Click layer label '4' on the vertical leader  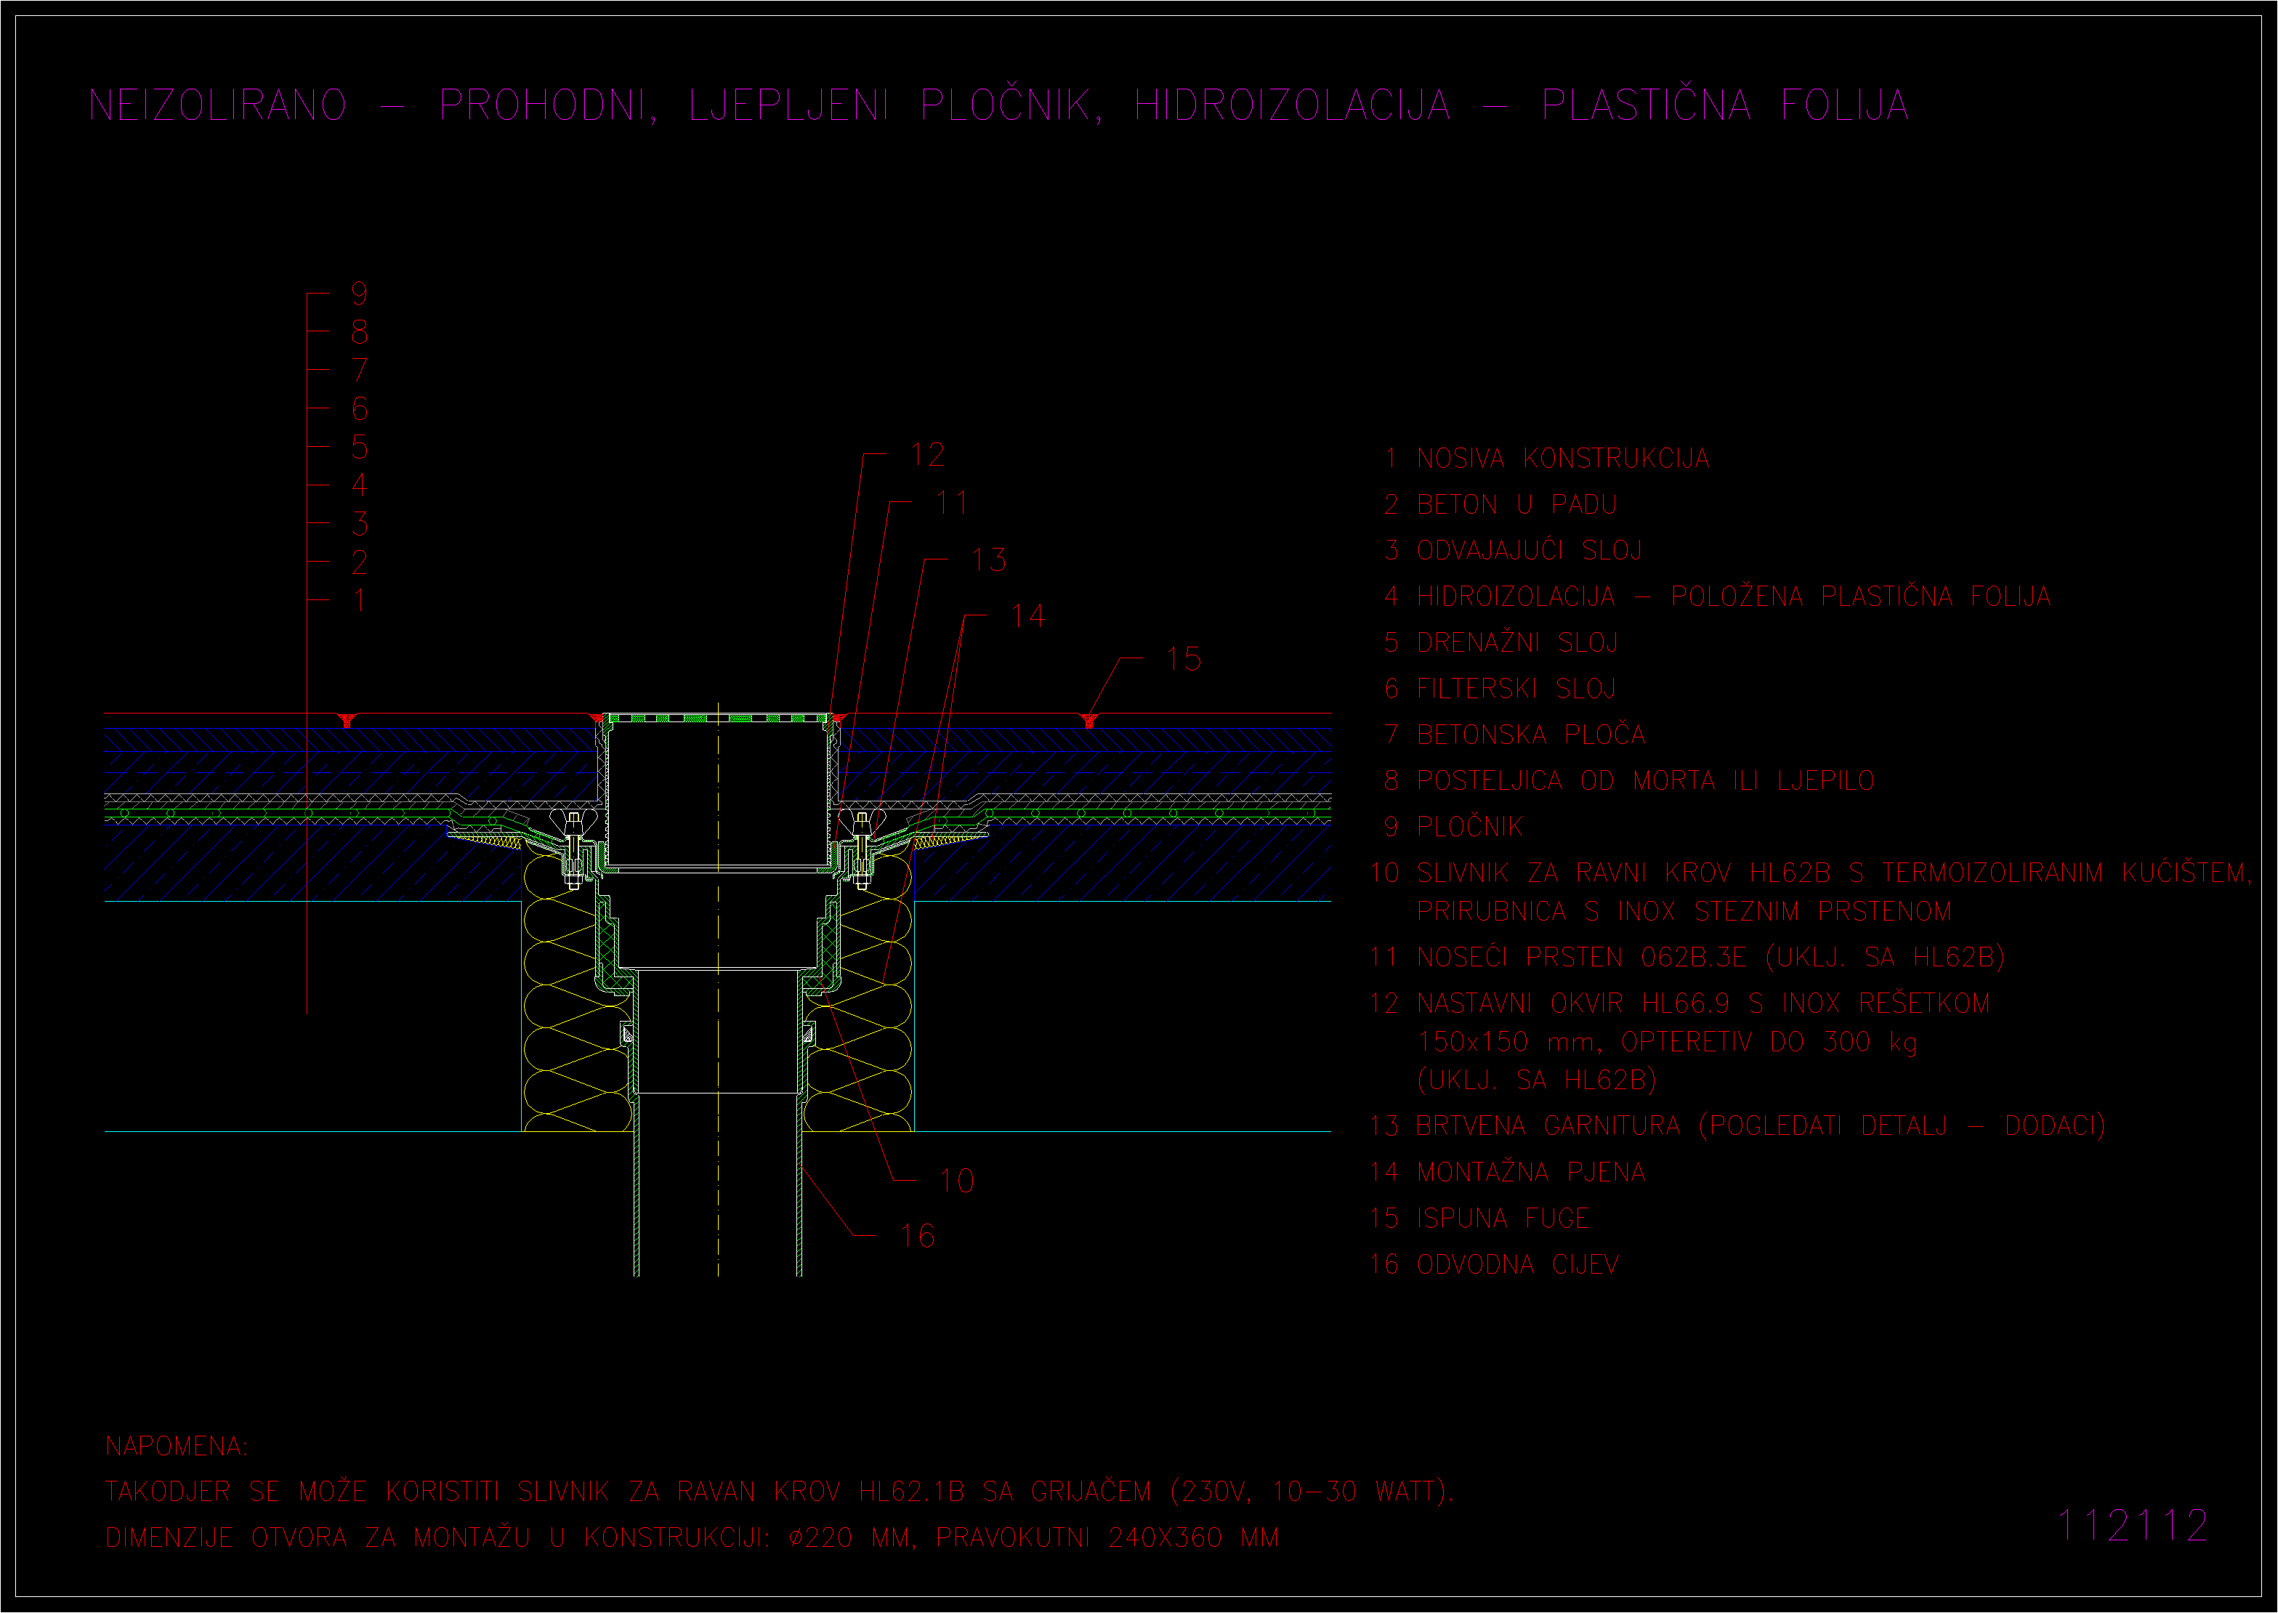360,485
